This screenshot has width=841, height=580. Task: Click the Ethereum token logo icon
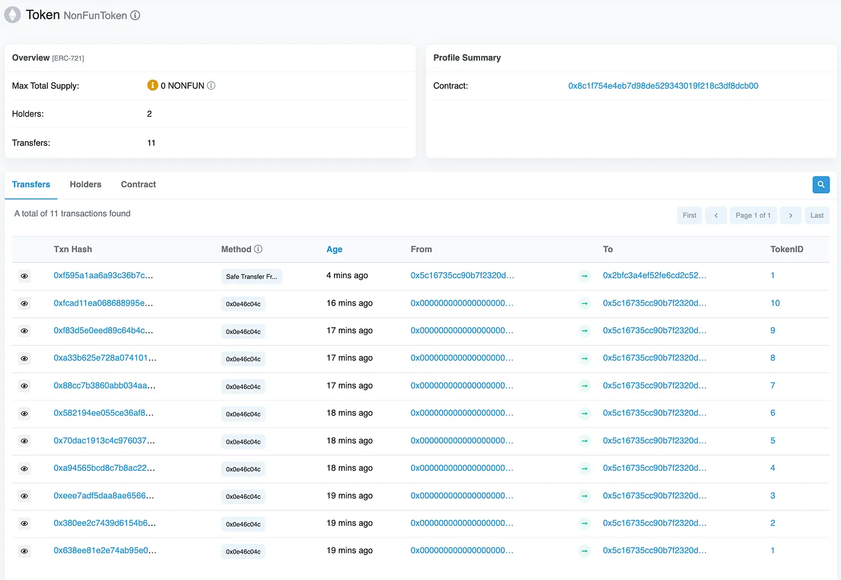pyautogui.click(x=13, y=15)
